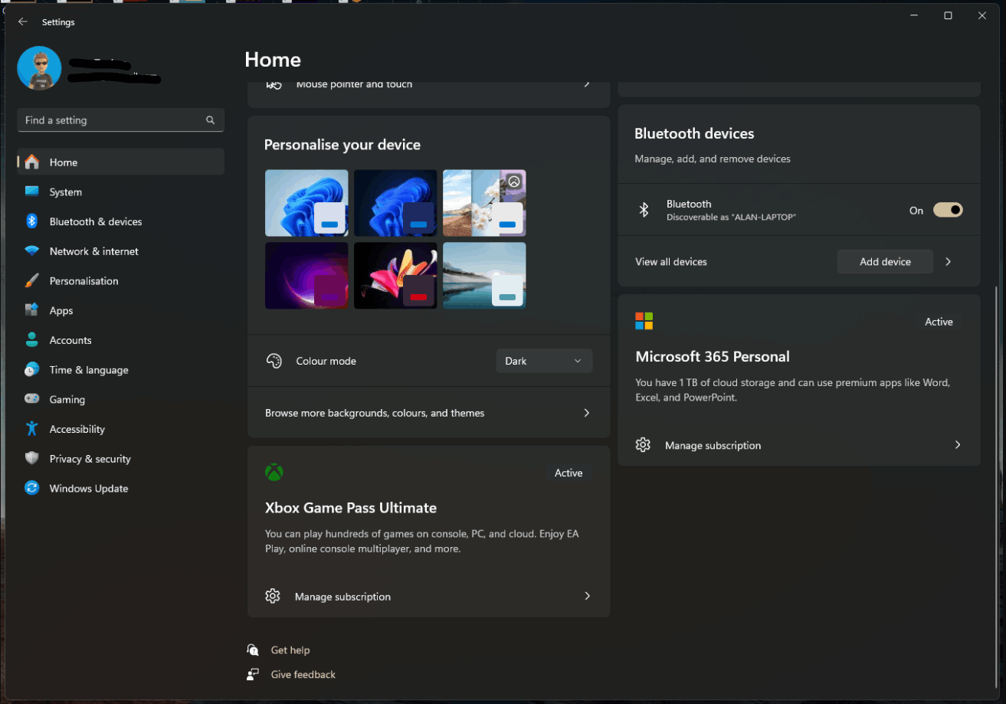
Task: Click the Apps sidebar icon
Action: pos(31,310)
